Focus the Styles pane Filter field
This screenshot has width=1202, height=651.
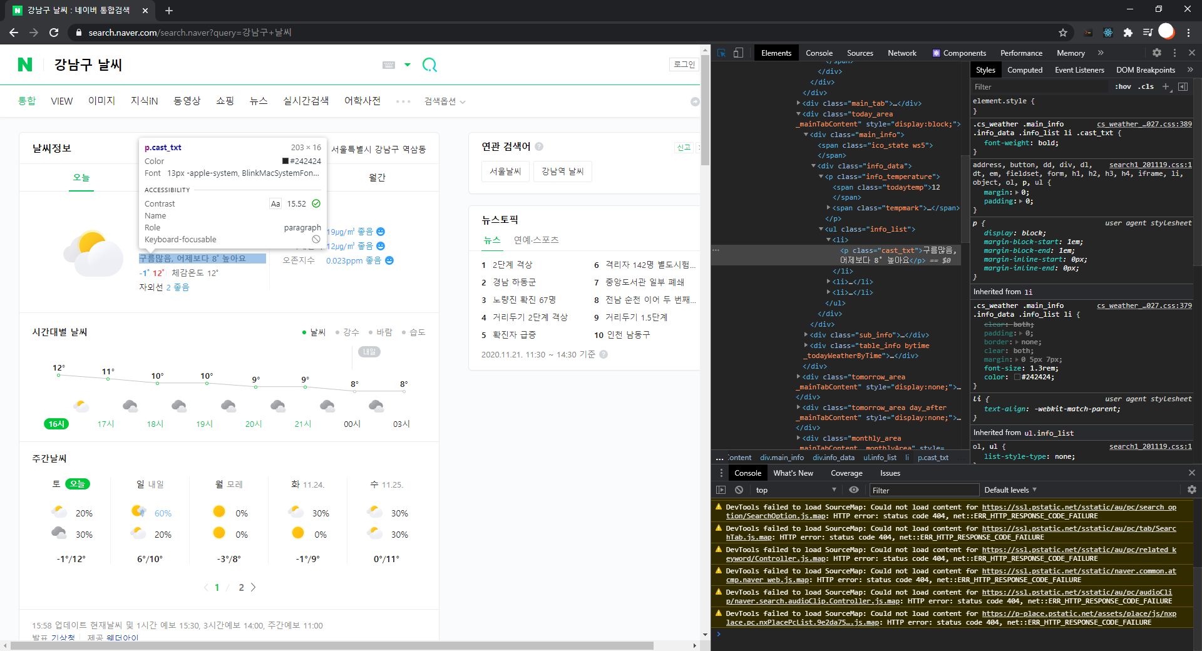click(1039, 87)
